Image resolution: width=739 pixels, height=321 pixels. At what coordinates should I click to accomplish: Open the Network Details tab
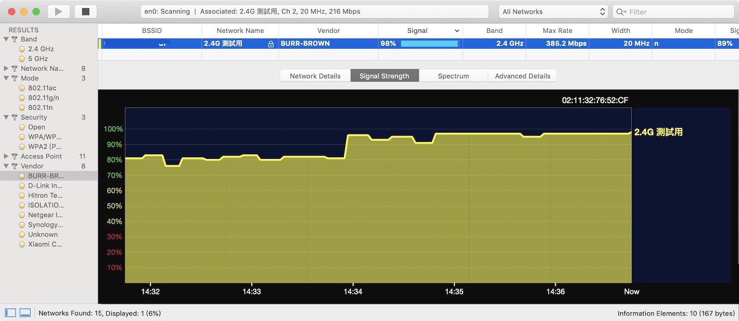(315, 76)
